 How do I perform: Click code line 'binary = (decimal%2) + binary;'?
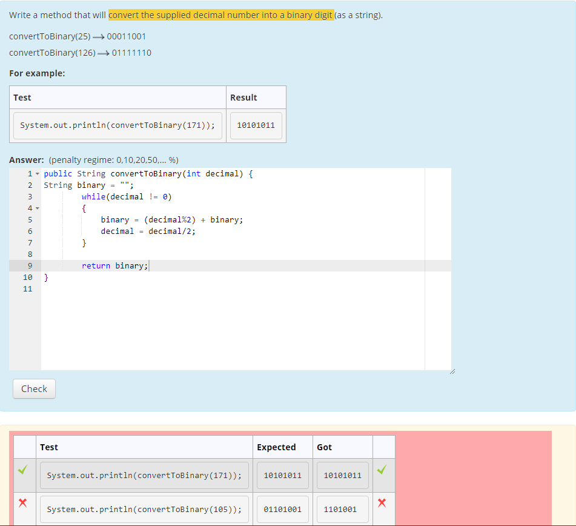tap(172, 220)
